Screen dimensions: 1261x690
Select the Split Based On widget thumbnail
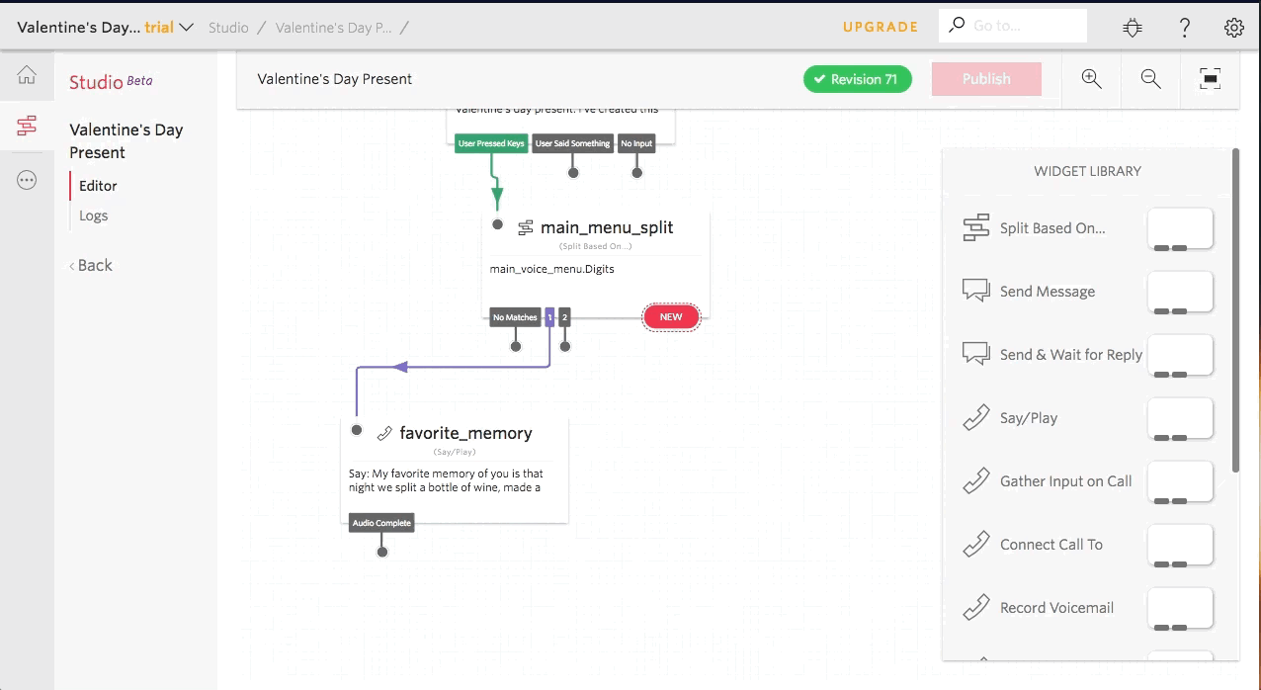pos(1180,230)
